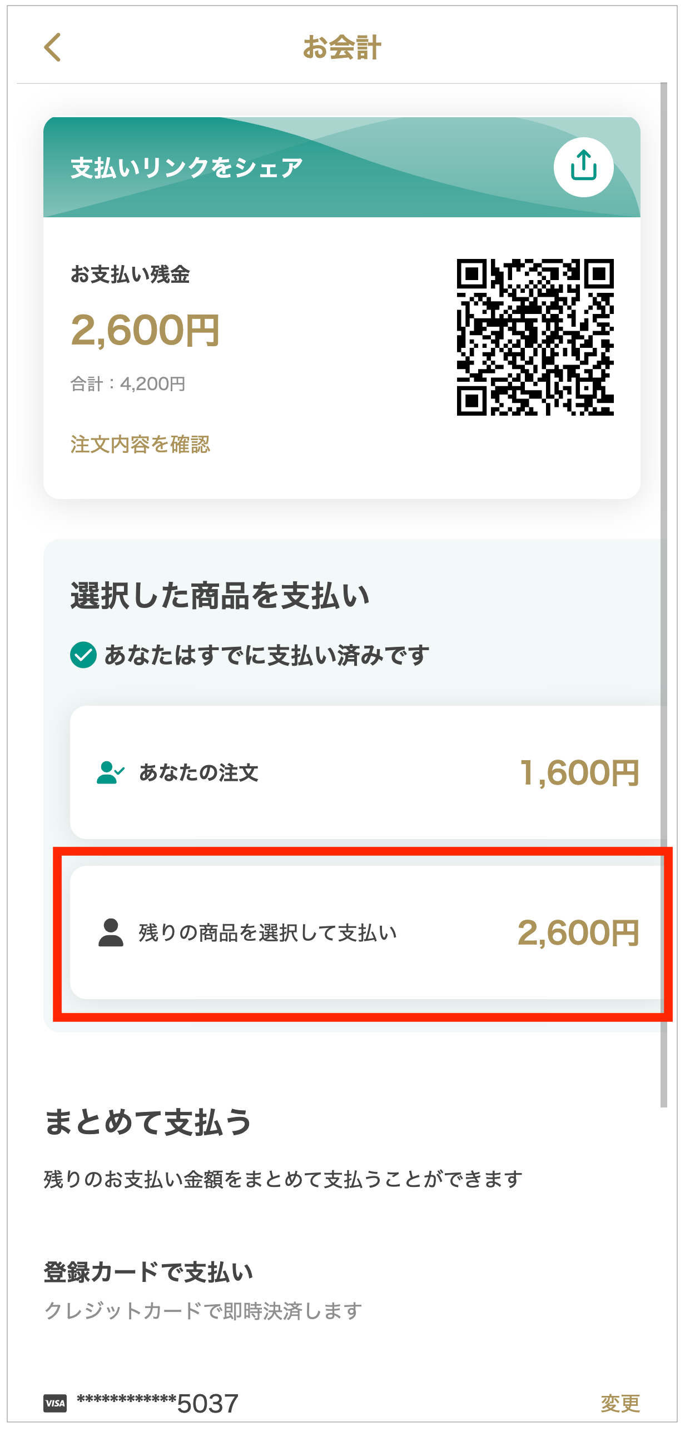Click the green paid checkmark icon
The width and height of the screenshot is (685, 1432).
(83, 655)
